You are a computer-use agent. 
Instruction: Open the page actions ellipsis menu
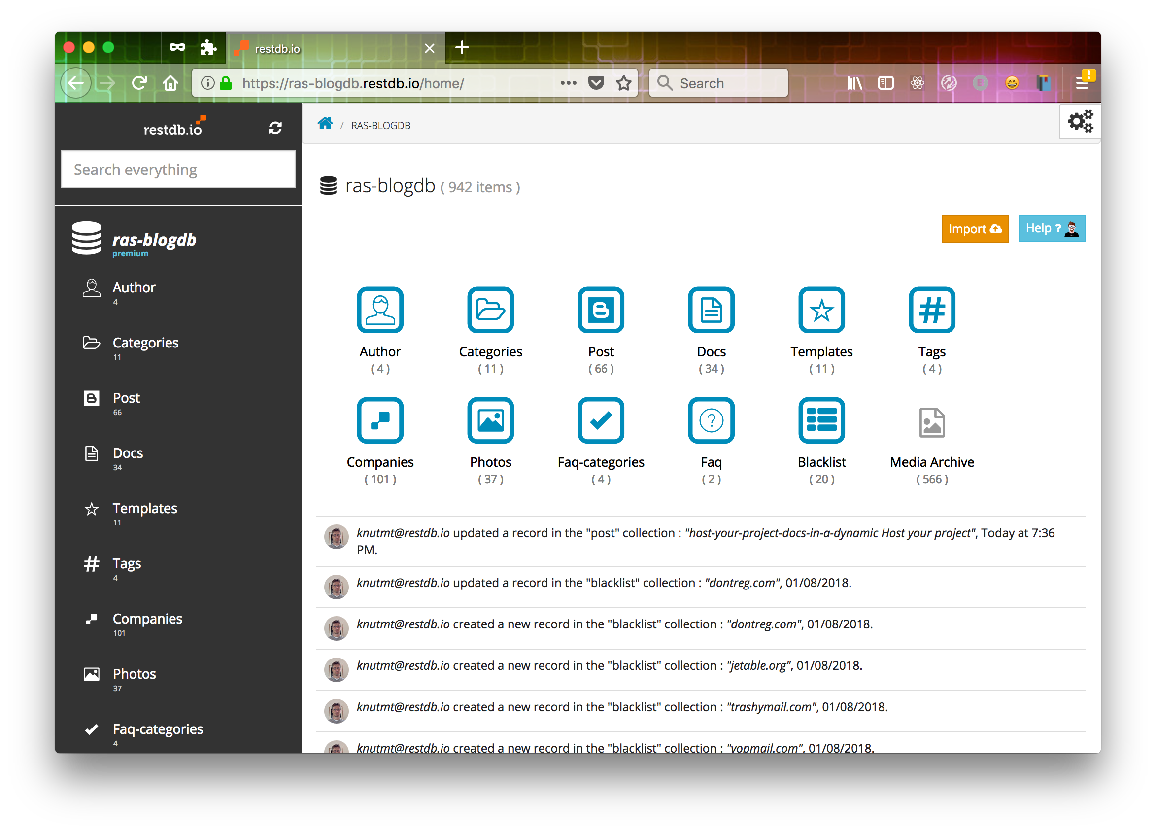pyautogui.click(x=568, y=83)
